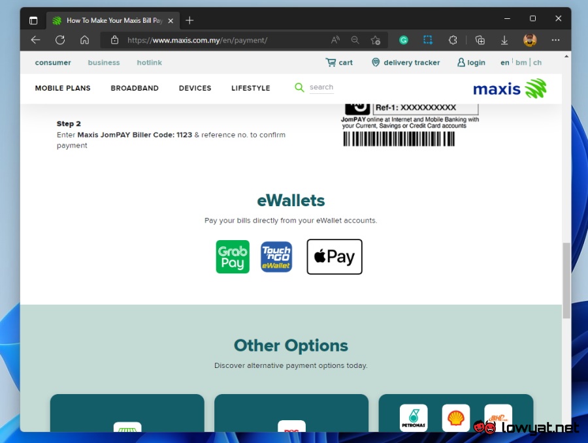Click the Maxis logo
Viewport: 588px width, 443px height.
tap(510, 88)
